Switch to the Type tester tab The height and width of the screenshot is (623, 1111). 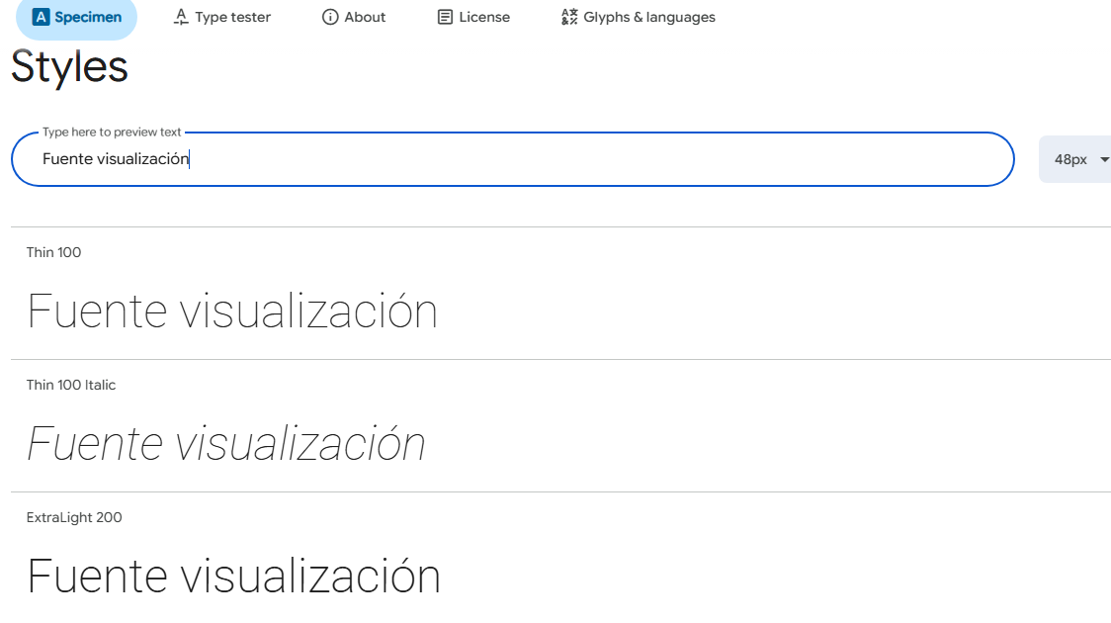click(232, 17)
